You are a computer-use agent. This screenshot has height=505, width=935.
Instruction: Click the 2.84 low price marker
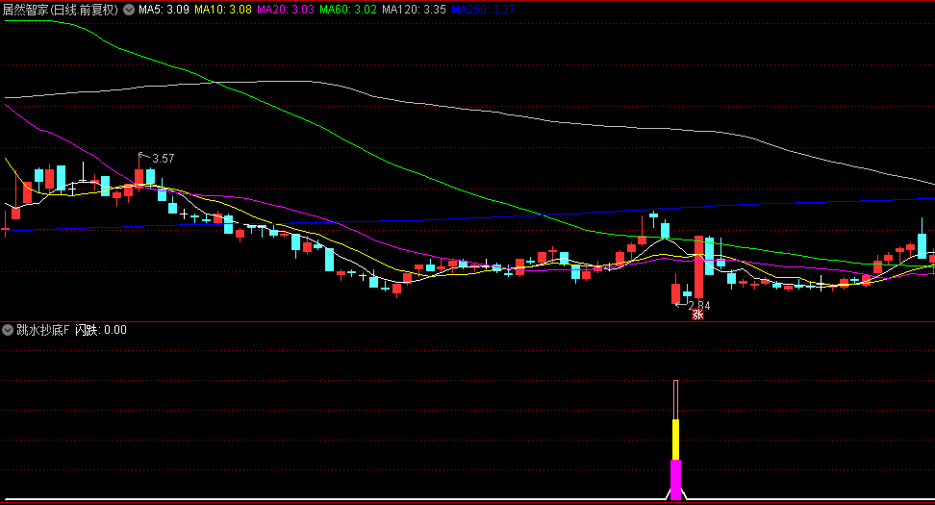pyautogui.click(x=699, y=305)
